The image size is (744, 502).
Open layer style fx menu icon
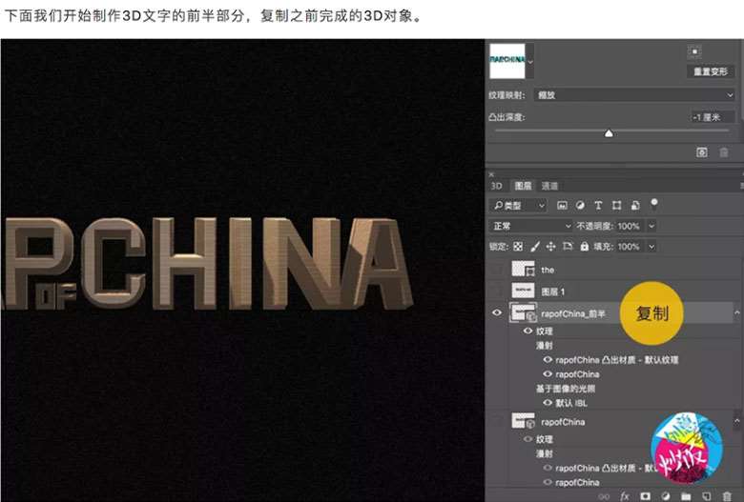[x=625, y=495]
